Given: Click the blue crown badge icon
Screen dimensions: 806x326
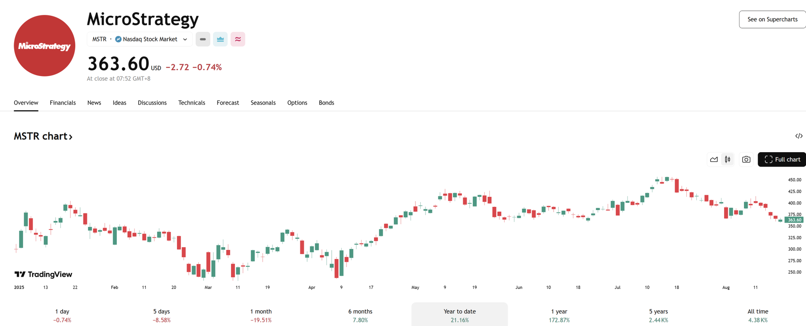Looking at the screenshot, I should click(220, 39).
